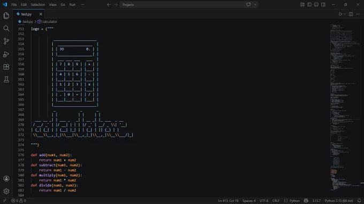Click Ln 413, Col 19 indicator
The image size is (364, 204).
coord(228,200)
